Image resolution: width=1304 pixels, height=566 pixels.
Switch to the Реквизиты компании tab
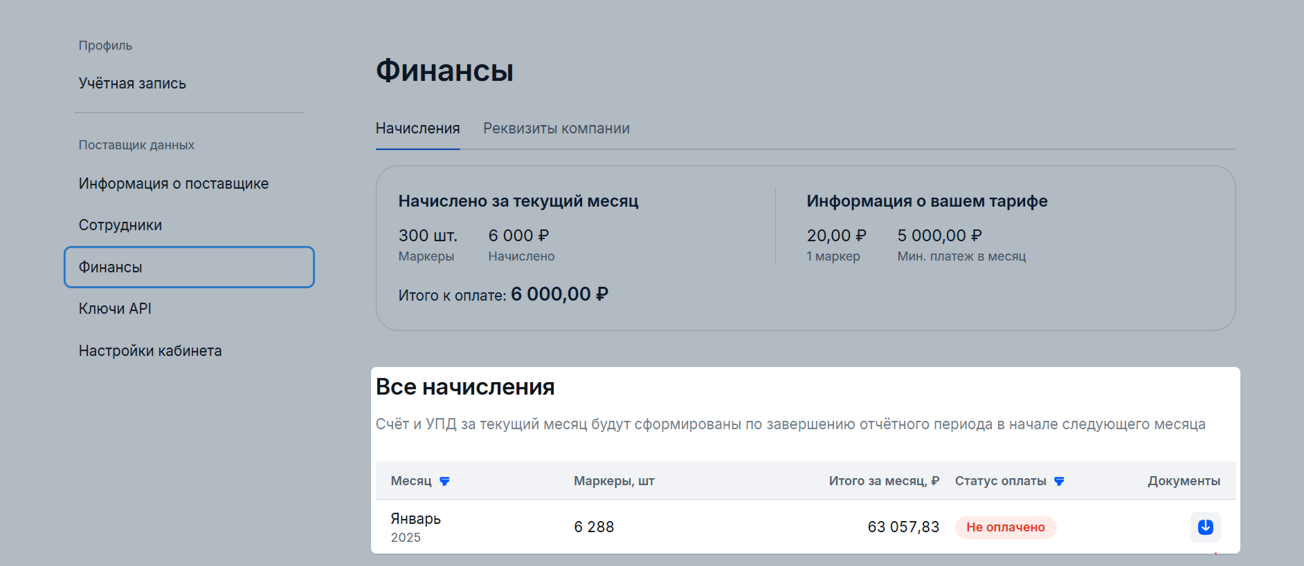(x=556, y=129)
